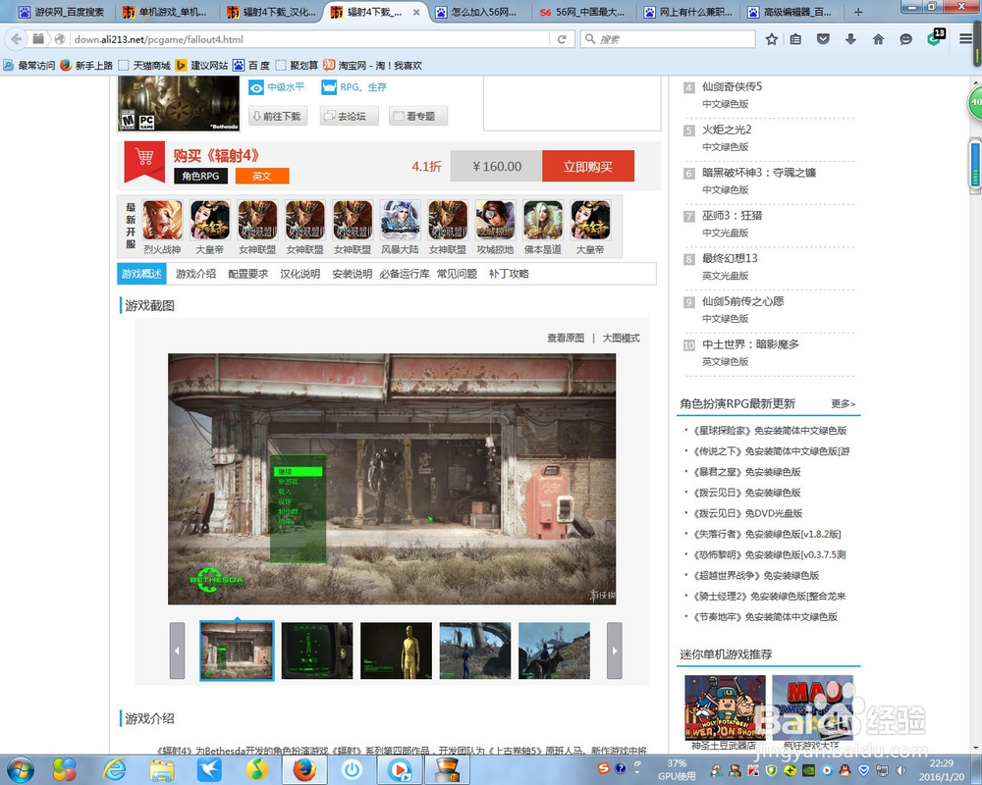Click previous arrow in screenshot carousel
The height and width of the screenshot is (785, 982).
click(x=177, y=651)
